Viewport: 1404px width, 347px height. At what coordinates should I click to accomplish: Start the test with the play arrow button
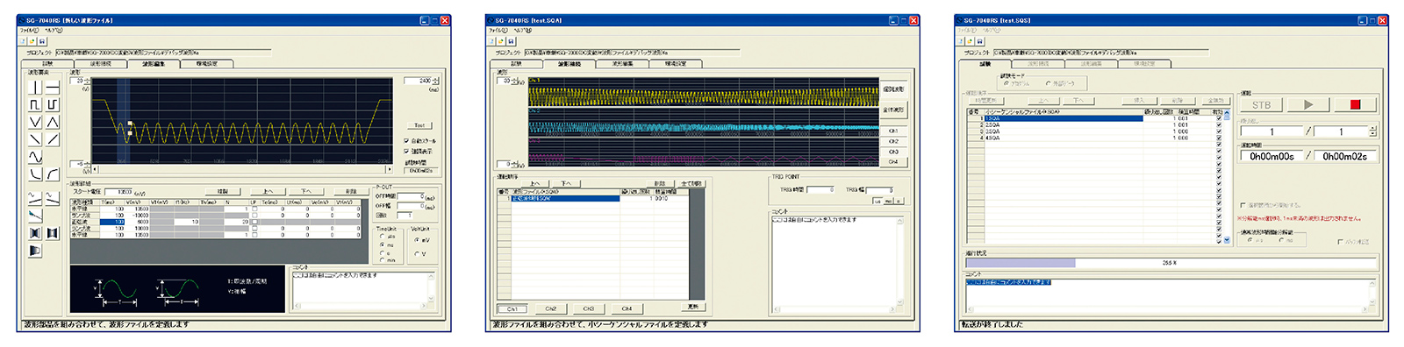click(x=1308, y=104)
